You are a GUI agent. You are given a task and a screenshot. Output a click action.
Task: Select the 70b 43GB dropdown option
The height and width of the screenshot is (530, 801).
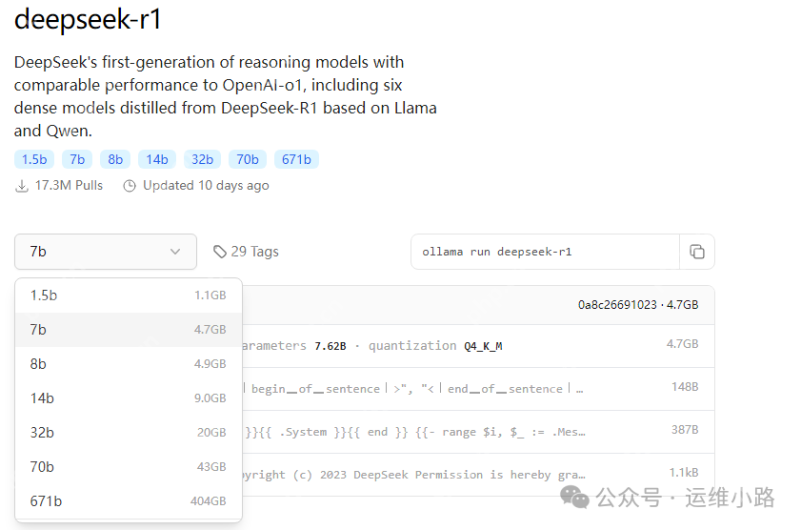[129, 467]
